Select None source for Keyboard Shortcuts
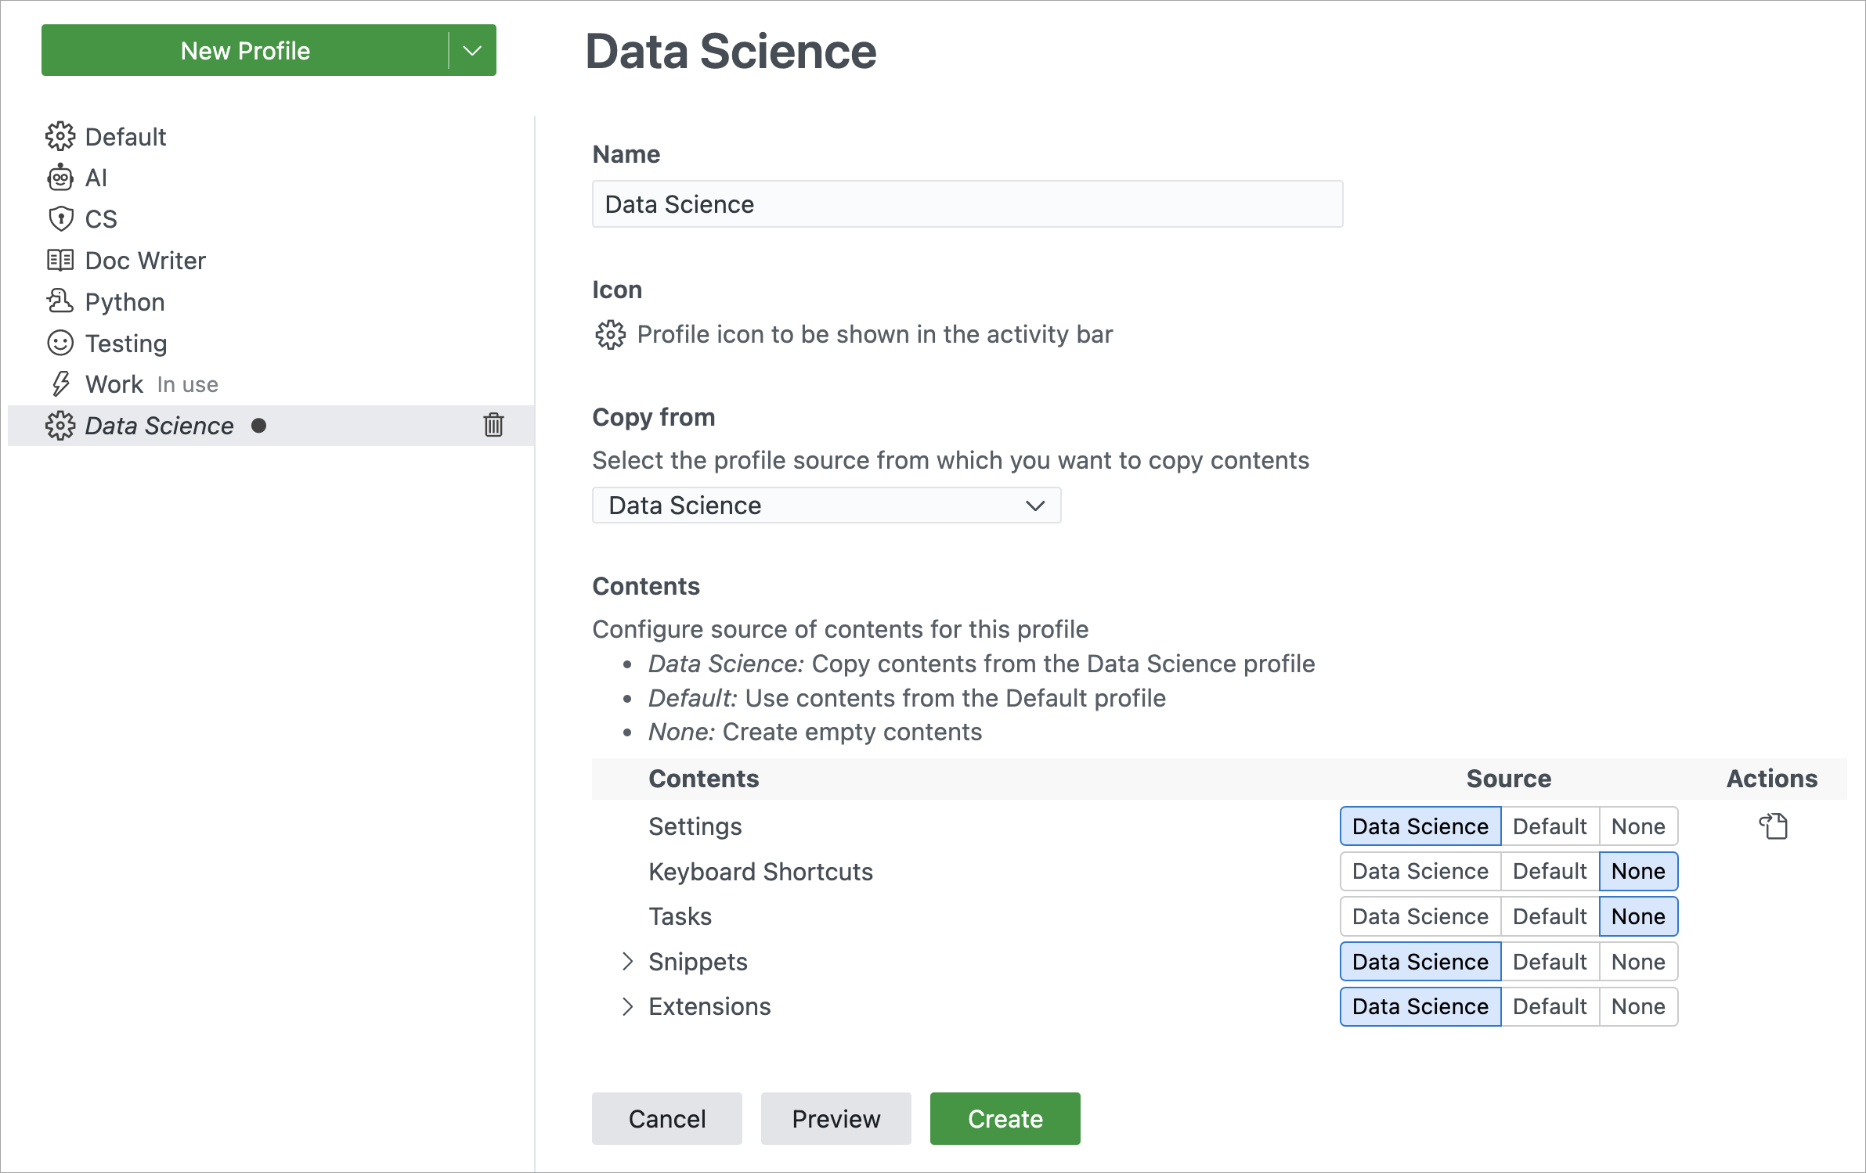 (1637, 870)
